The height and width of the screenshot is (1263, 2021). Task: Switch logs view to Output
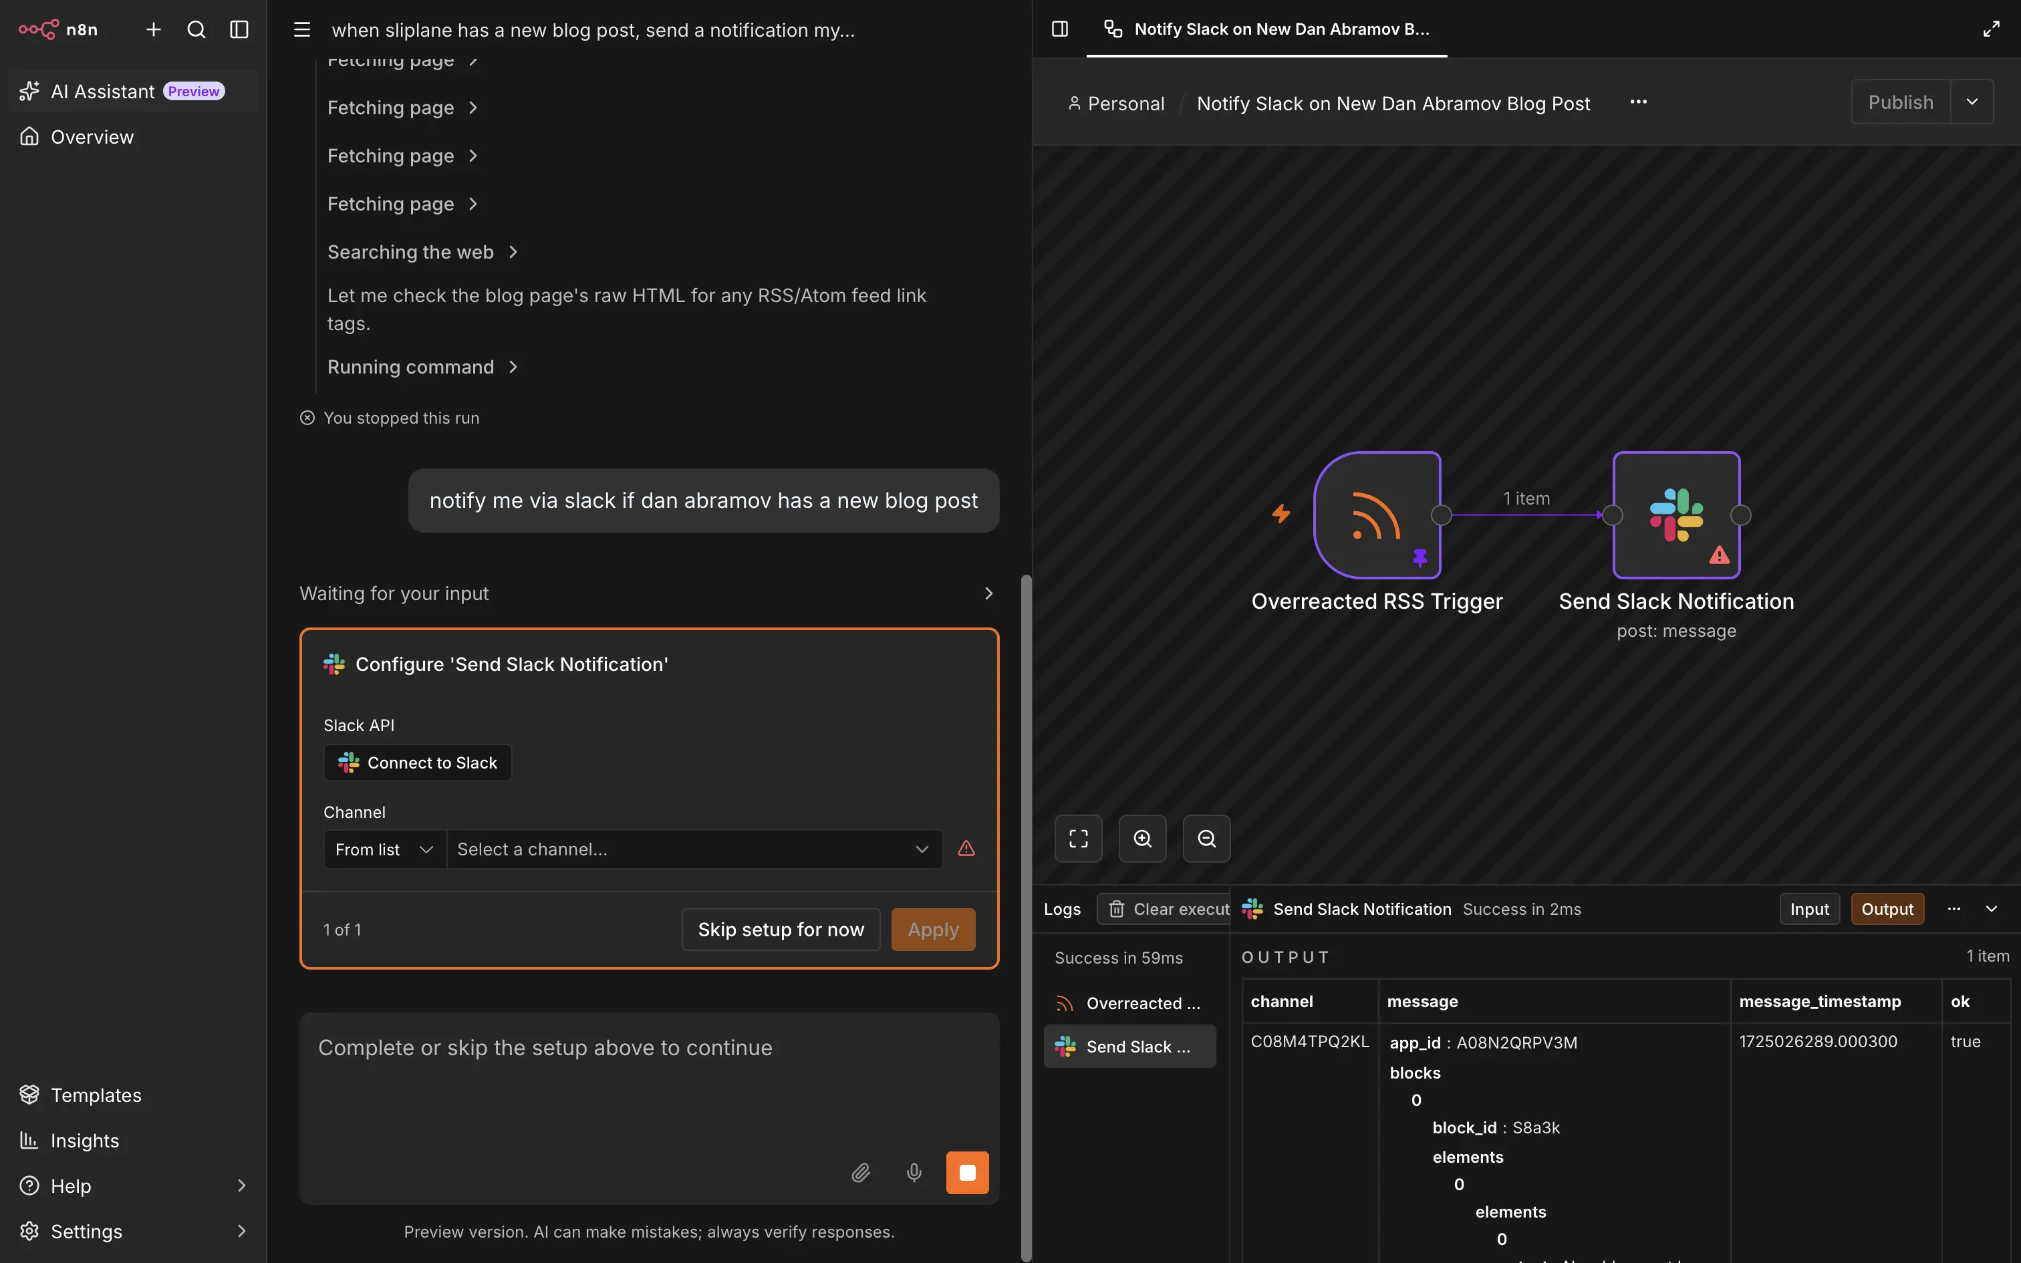coord(1887,909)
